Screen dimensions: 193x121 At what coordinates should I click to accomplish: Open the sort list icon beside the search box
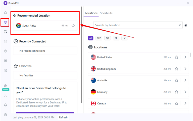tap(186, 25)
